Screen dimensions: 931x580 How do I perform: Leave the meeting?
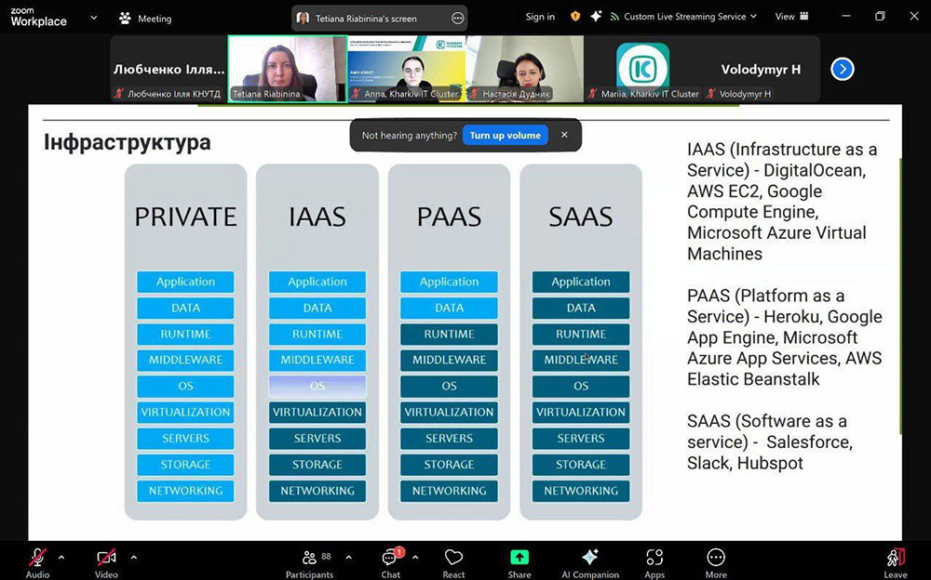pyautogui.click(x=896, y=562)
